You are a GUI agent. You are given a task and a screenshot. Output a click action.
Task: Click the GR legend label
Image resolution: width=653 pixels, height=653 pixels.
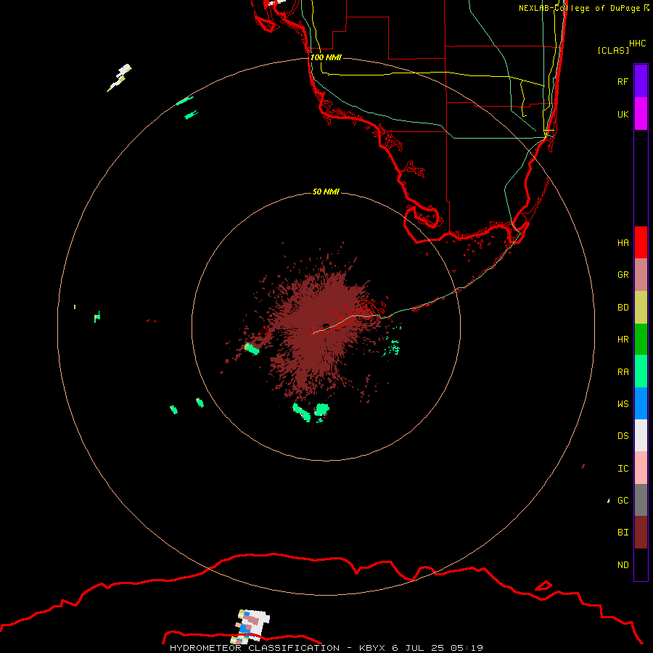[x=623, y=275]
